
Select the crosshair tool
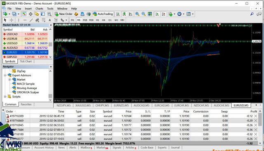click(12, 20)
